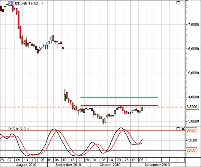Click the date label 14 in Oktober

[111, 160]
